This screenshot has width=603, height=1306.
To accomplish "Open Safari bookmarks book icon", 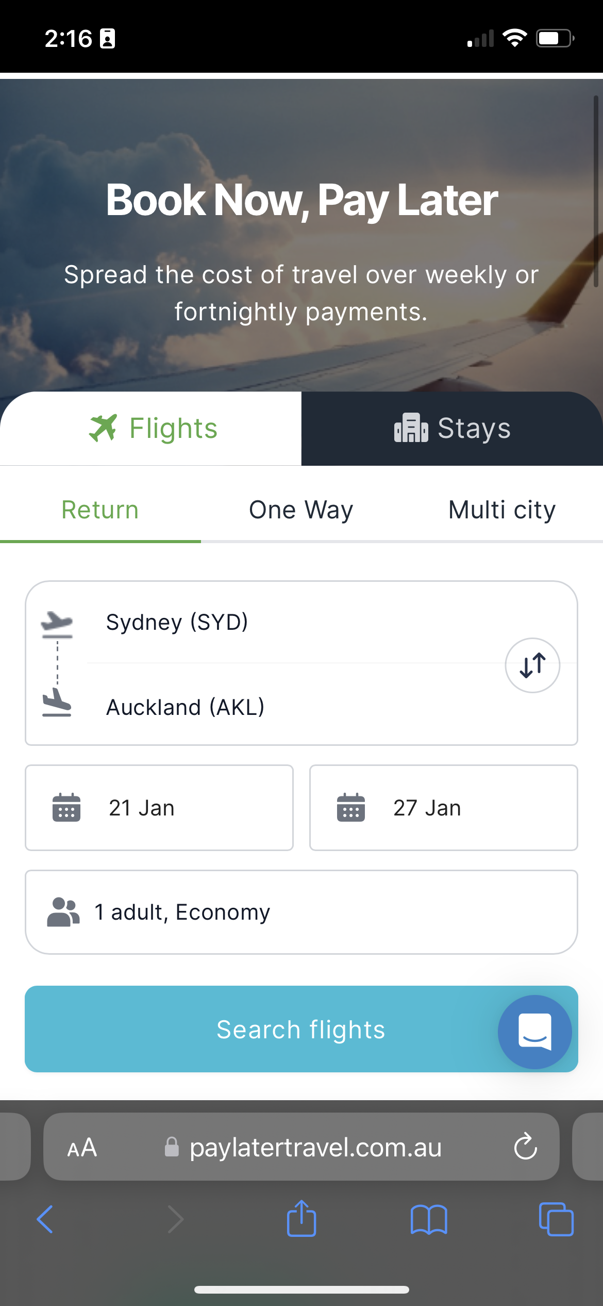I will (x=429, y=1219).
